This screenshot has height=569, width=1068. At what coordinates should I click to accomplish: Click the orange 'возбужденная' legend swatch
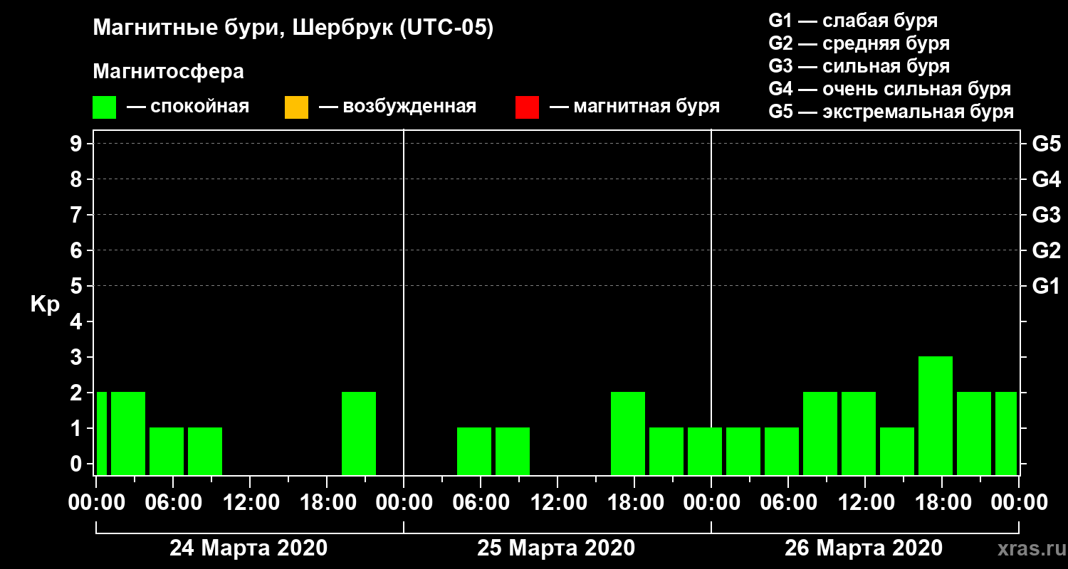296,107
